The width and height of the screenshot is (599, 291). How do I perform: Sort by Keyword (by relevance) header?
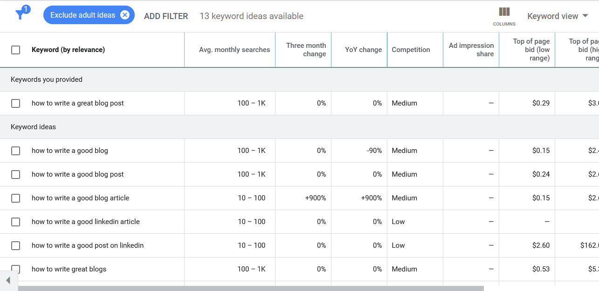pos(68,50)
